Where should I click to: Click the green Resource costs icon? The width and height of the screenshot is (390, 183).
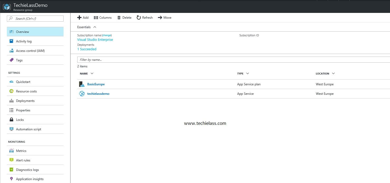click(11, 91)
